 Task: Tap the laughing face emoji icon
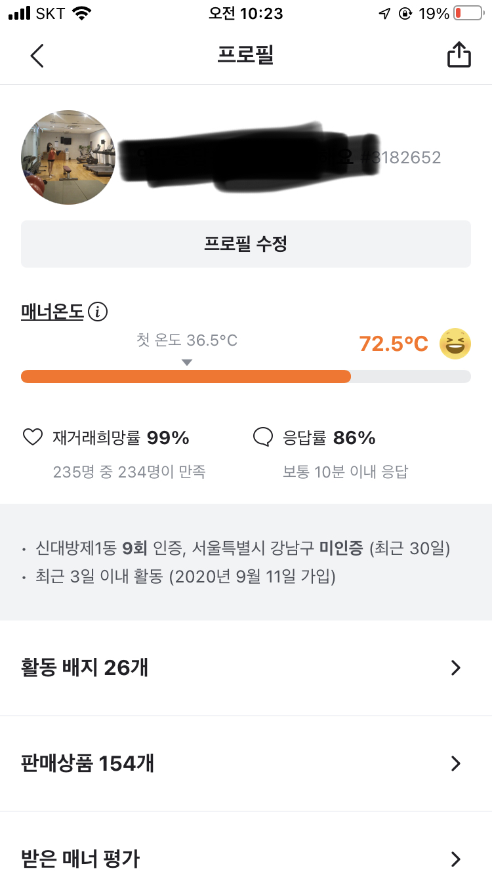[455, 344]
